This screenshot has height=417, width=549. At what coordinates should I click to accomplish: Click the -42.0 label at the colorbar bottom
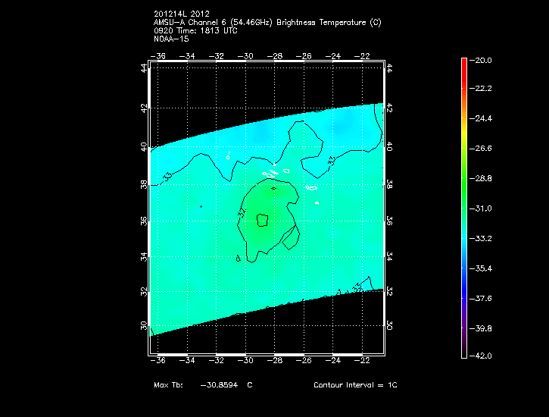pyautogui.click(x=482, y=356)
